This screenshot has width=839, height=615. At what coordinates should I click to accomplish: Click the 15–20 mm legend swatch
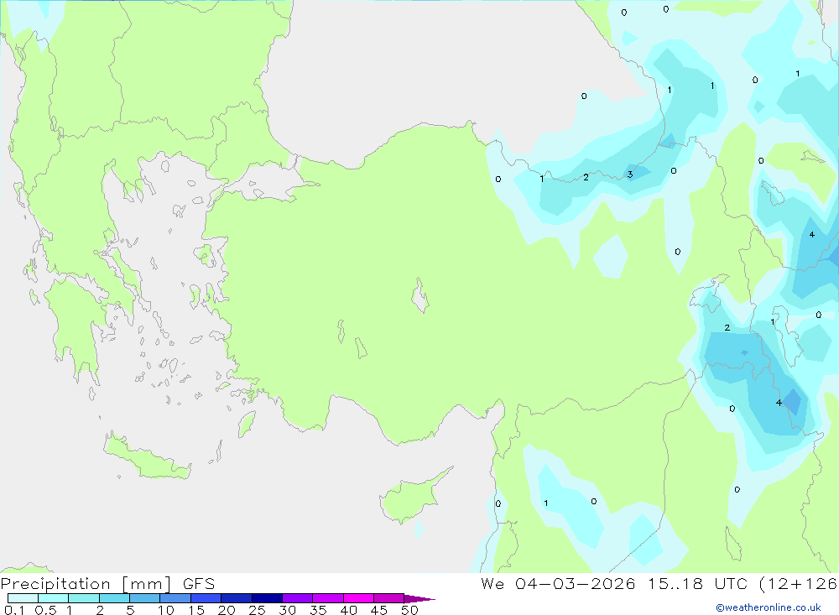(206, 598)
